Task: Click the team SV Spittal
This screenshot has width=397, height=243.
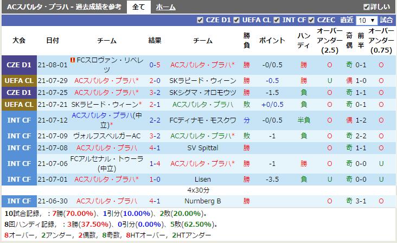Action: click(x=202, y=148)
